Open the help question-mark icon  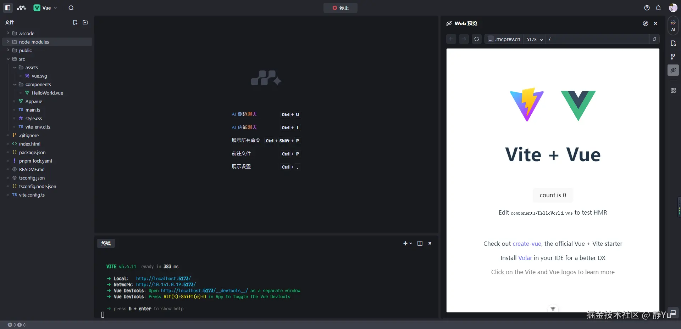point(647,8)
